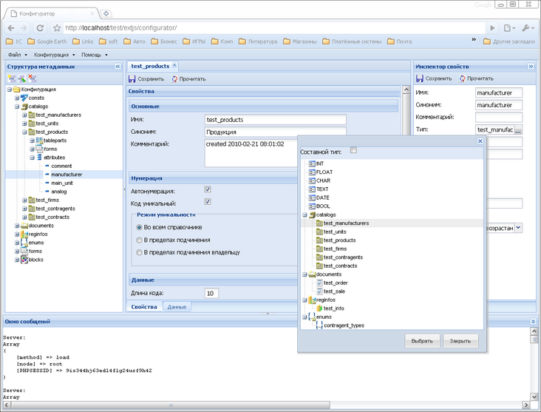Image resolution: width=541 pixels, height=412 pixels.
Task: Collapse the Окно сообщений panel
Action: pos(534,322)
